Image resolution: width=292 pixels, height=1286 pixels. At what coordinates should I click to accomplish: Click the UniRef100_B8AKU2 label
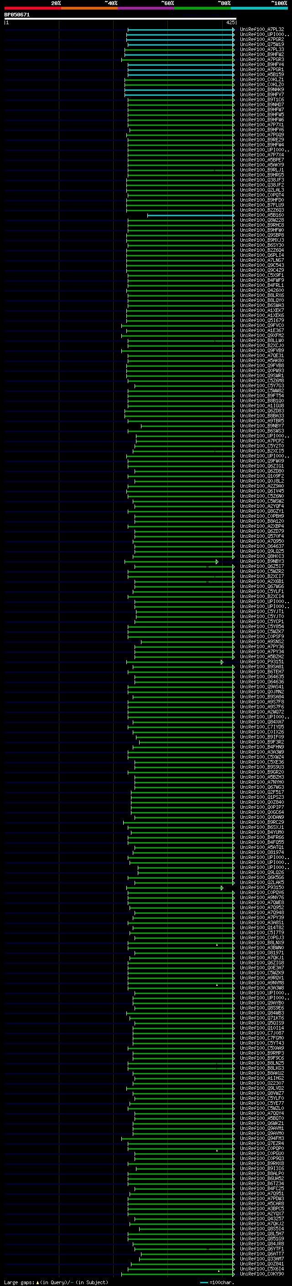coord(262,1073)
